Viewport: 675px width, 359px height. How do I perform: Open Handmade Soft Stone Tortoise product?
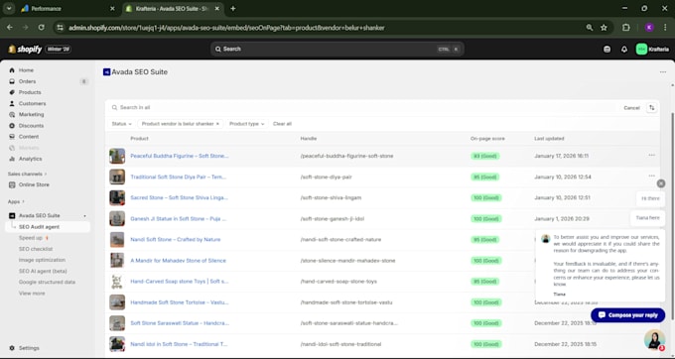coord(179,302)
